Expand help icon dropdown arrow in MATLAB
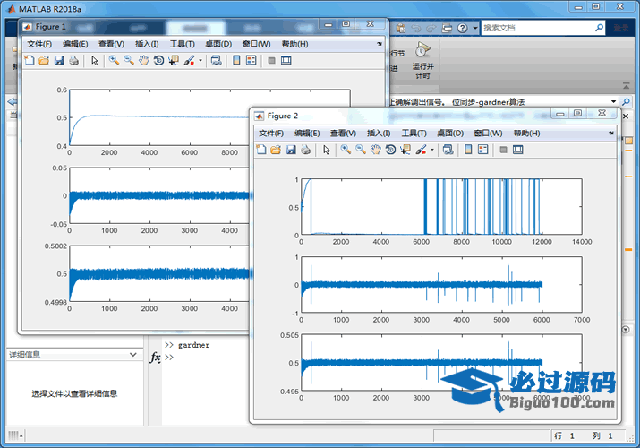Screen dimensions: 640x448 [474, 28]
